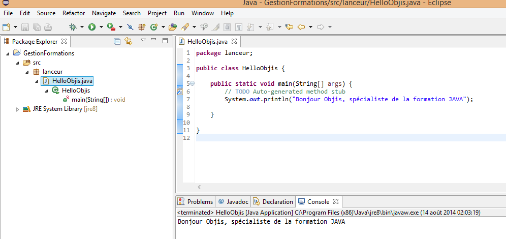
Task: Click the editor horizontal scrollbar left arrow
Action: 199,187
